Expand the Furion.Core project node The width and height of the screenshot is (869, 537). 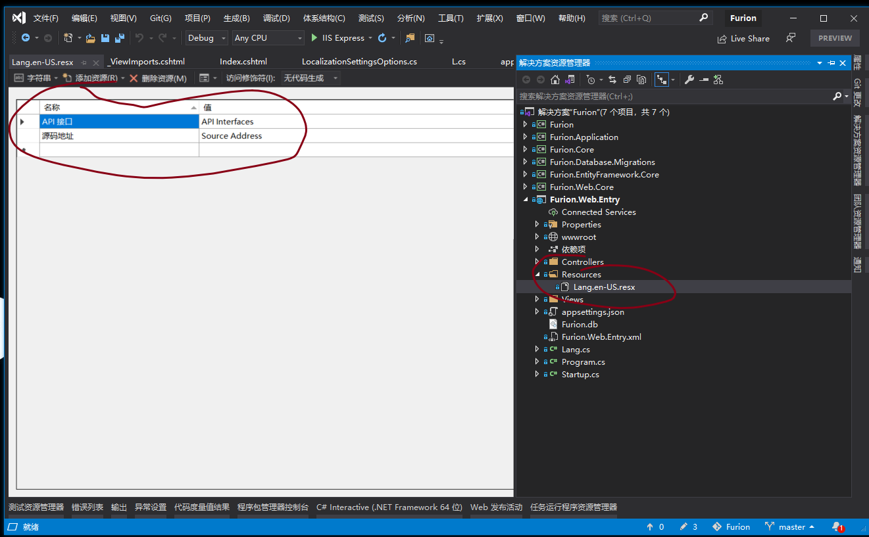pos(525,150)
